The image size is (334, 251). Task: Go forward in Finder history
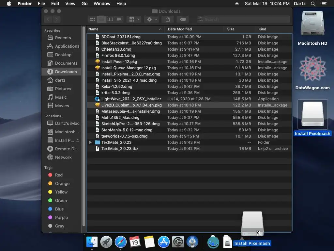coord(56,19)
